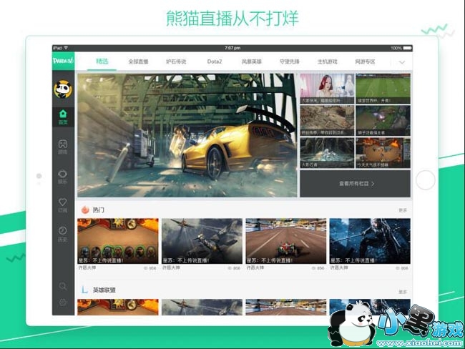Click the 查看所有栏目 button
Image resolution: width=465 pixels, height=349 pixels.
356,184
